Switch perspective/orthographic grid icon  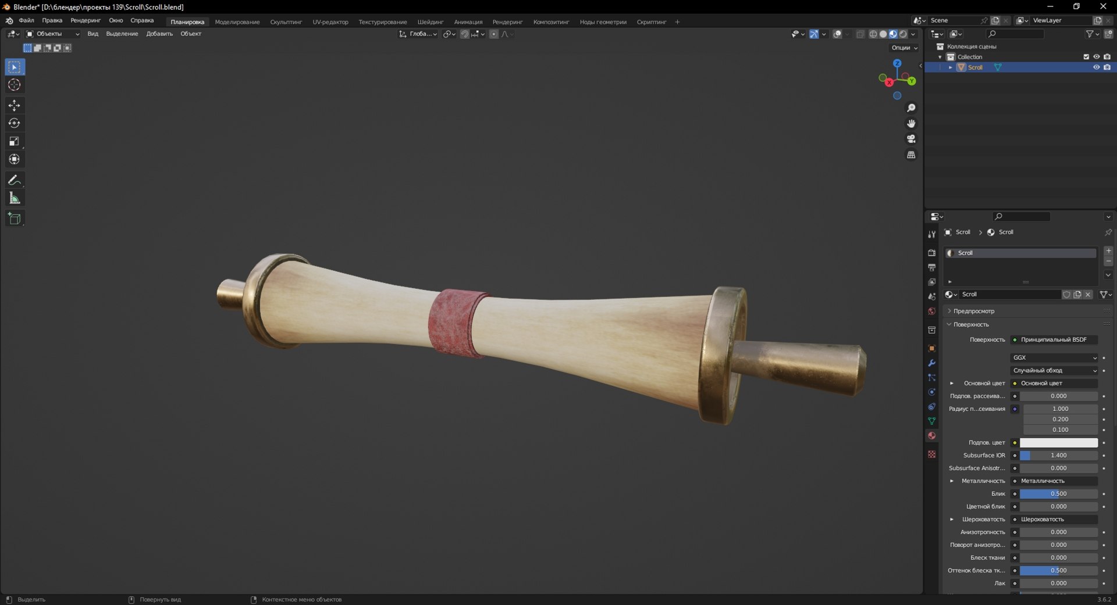(x=911, y=155)
